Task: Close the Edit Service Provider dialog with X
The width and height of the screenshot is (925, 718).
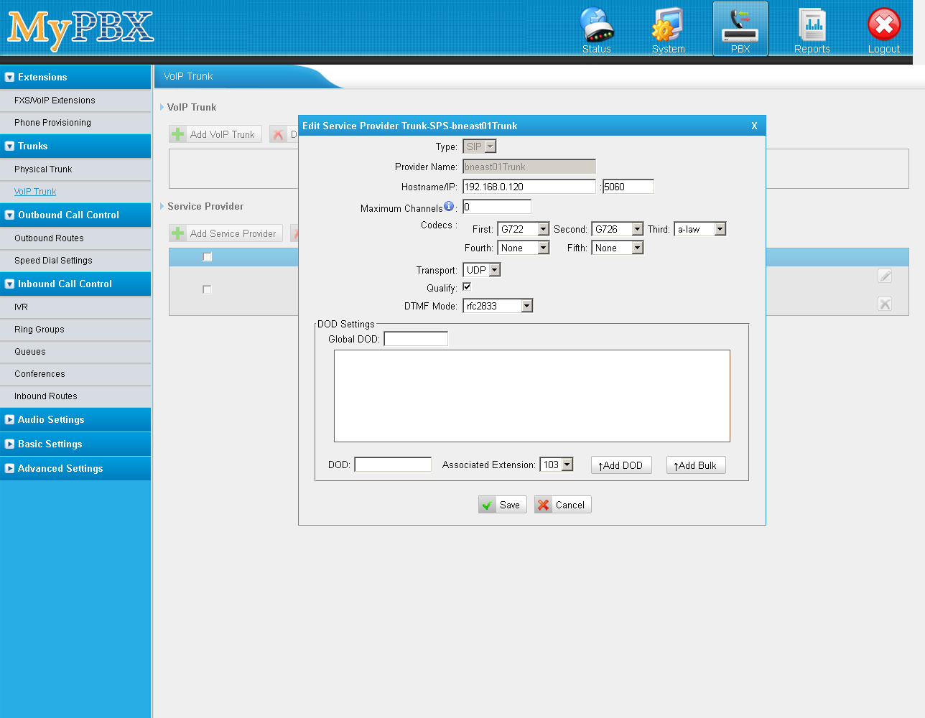Action: click(754, 126)
